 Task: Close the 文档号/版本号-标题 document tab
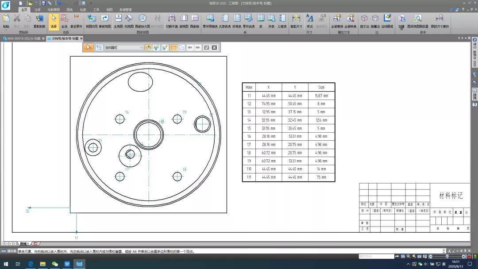(81, 38)
